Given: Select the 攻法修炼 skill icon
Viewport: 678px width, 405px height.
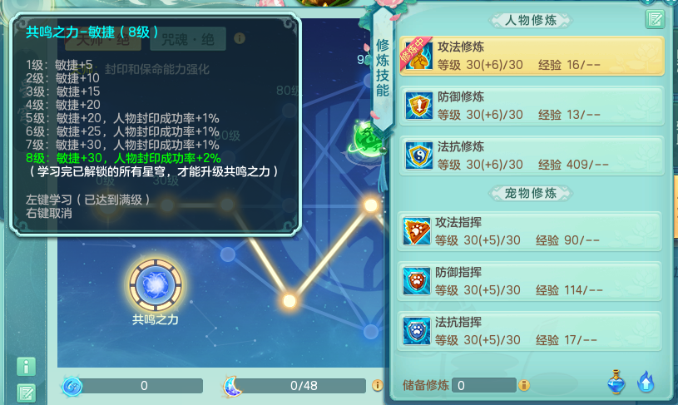Looking at the screenshot, I should tap(419, 55).
